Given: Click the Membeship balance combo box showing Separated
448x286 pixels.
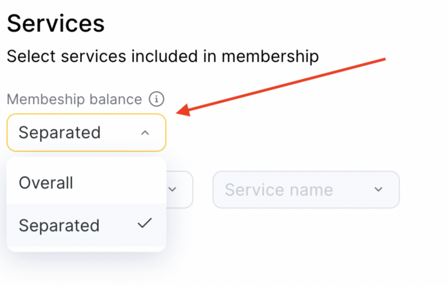Looking at the screenshot, I should (86, 133).
